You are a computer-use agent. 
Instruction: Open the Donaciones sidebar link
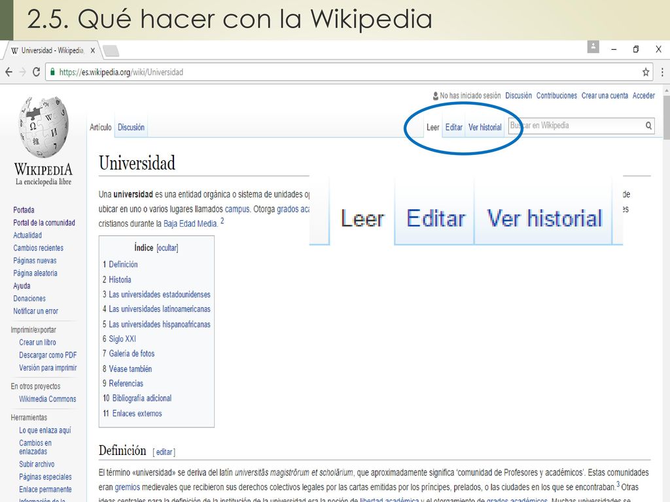(29, 299)
